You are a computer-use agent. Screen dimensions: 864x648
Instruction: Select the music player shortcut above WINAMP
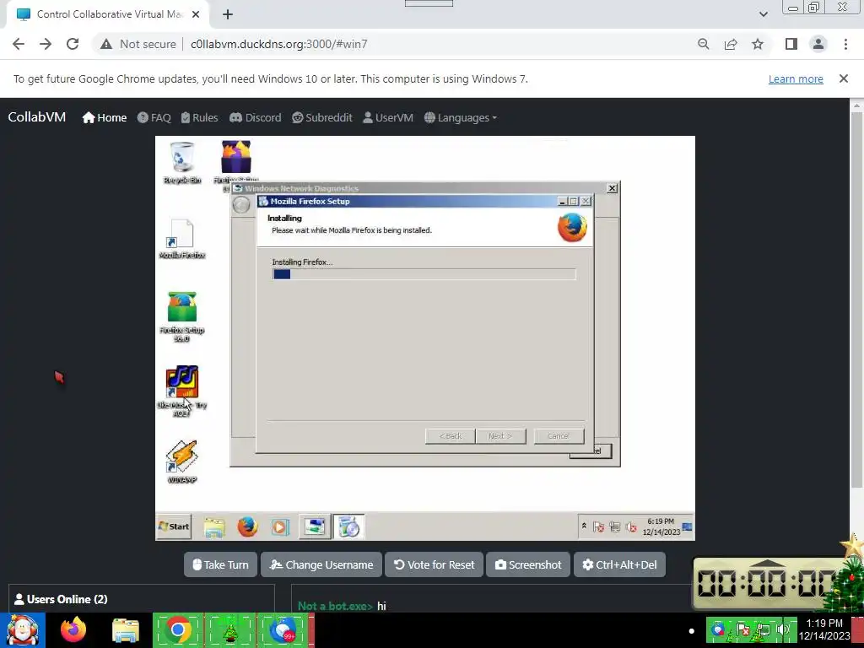pyautogui.click(x=182, y=390)
